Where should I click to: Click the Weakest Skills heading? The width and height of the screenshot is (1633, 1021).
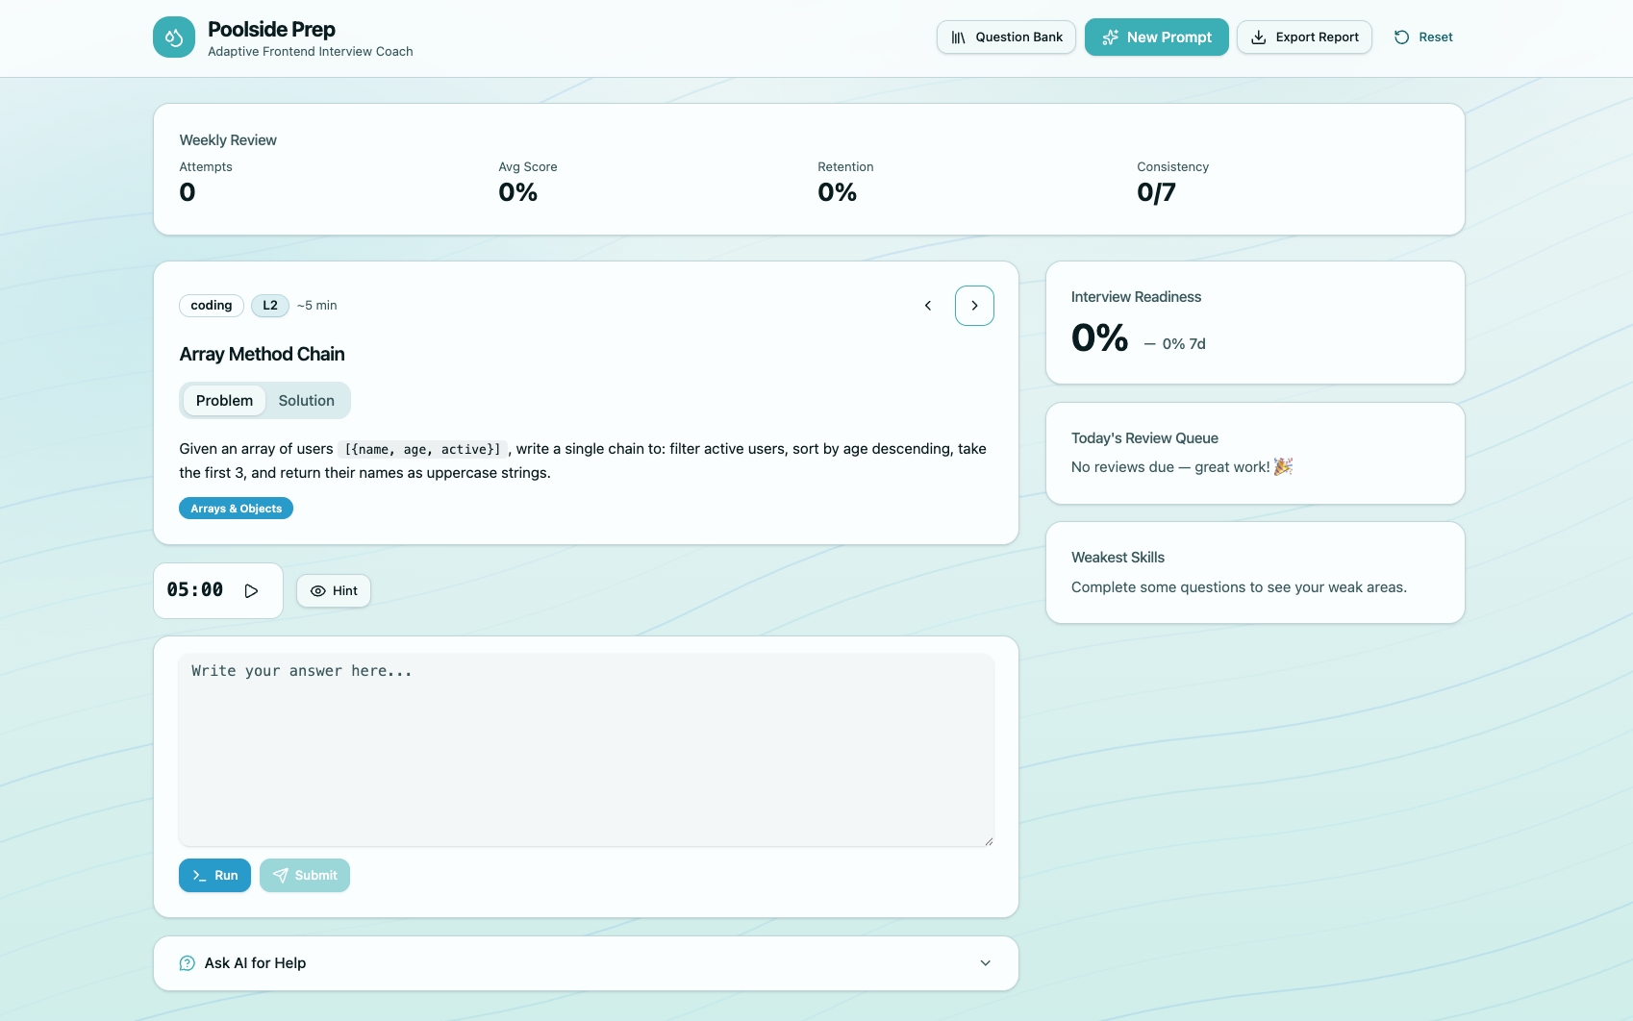[x=1118, y=558]
